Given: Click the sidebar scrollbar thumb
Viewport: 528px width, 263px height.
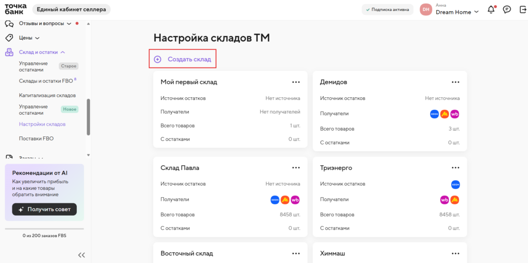Looking at the screenshot, I should (88, 117).
